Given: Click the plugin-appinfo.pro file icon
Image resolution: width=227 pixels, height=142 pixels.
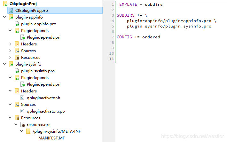Looking at the screenshot, I should click(17, 24).
